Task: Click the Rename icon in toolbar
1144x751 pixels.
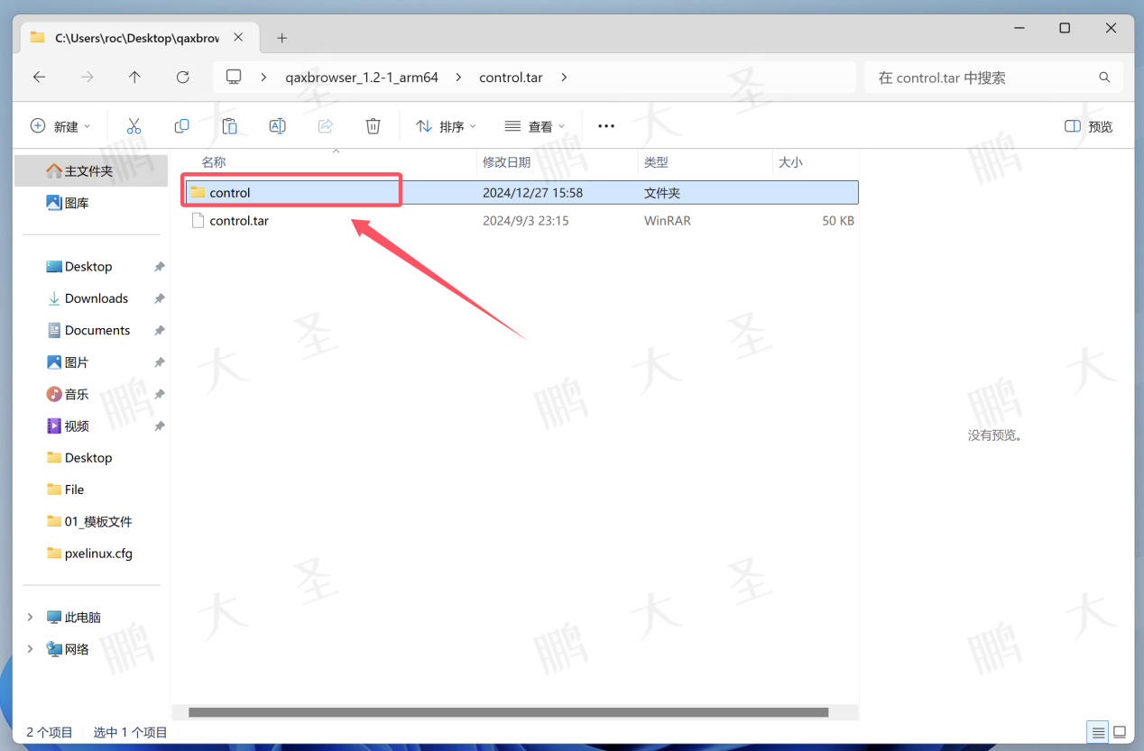Action: pyautogui.click(x=277, y=126)
